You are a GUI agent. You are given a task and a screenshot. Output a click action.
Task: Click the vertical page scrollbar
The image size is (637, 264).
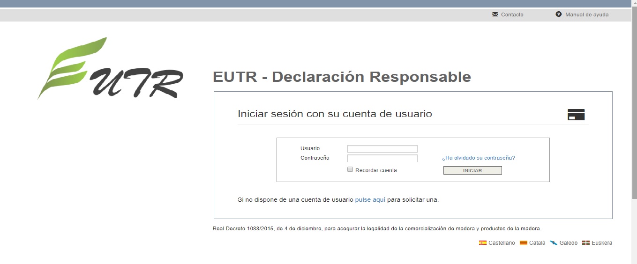[634, 103]
